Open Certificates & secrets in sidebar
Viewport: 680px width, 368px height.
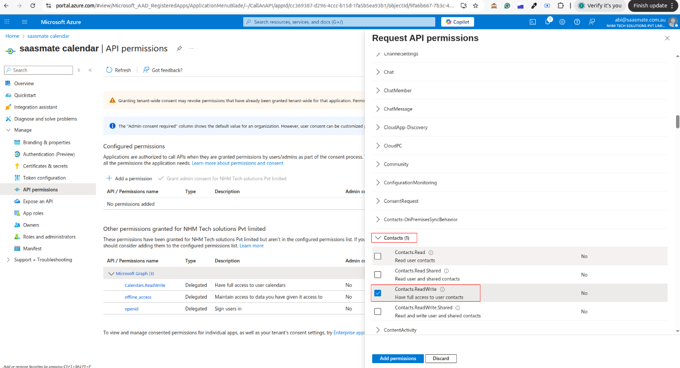[x=45, y=166]
